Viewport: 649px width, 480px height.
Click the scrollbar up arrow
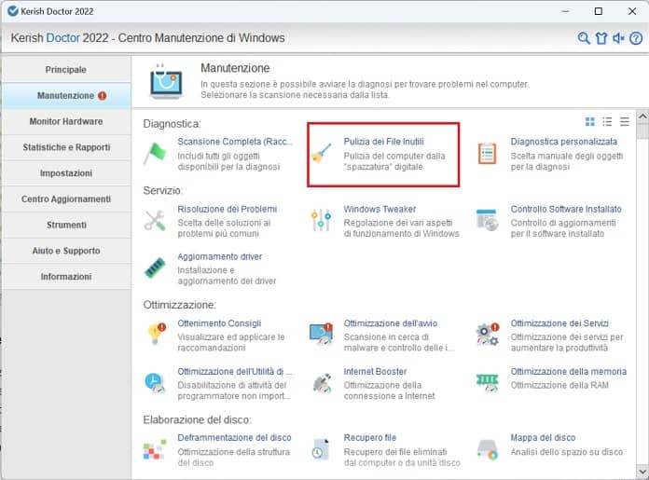pyautogui.click(x=642, y=117)
